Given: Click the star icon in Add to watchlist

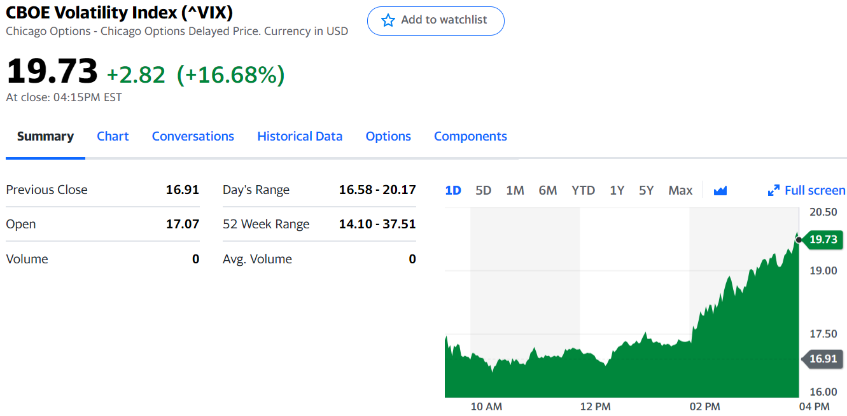Looking at the screenshot, I should point(388,20).
